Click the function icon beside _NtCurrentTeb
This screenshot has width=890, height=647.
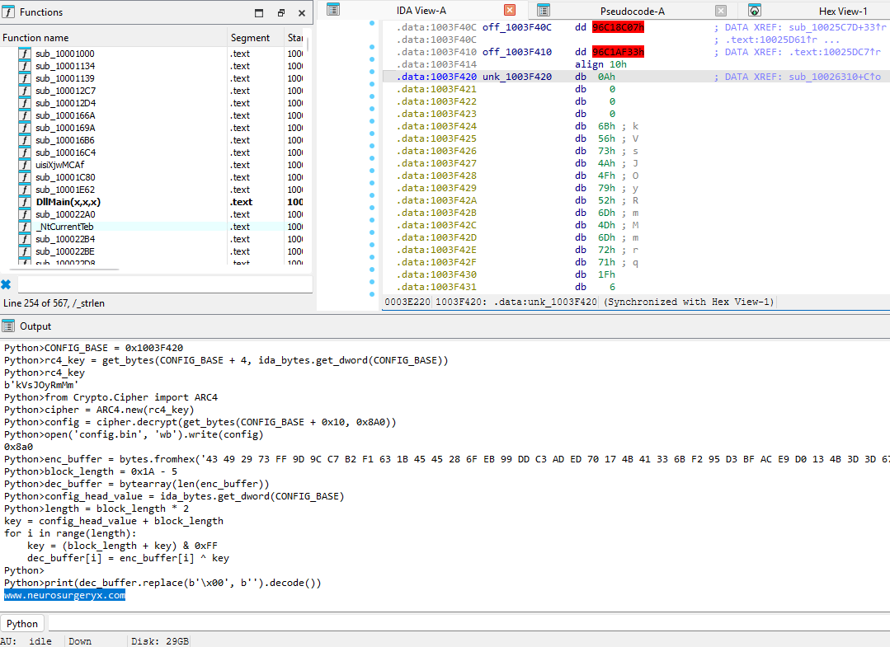point(25,227)
